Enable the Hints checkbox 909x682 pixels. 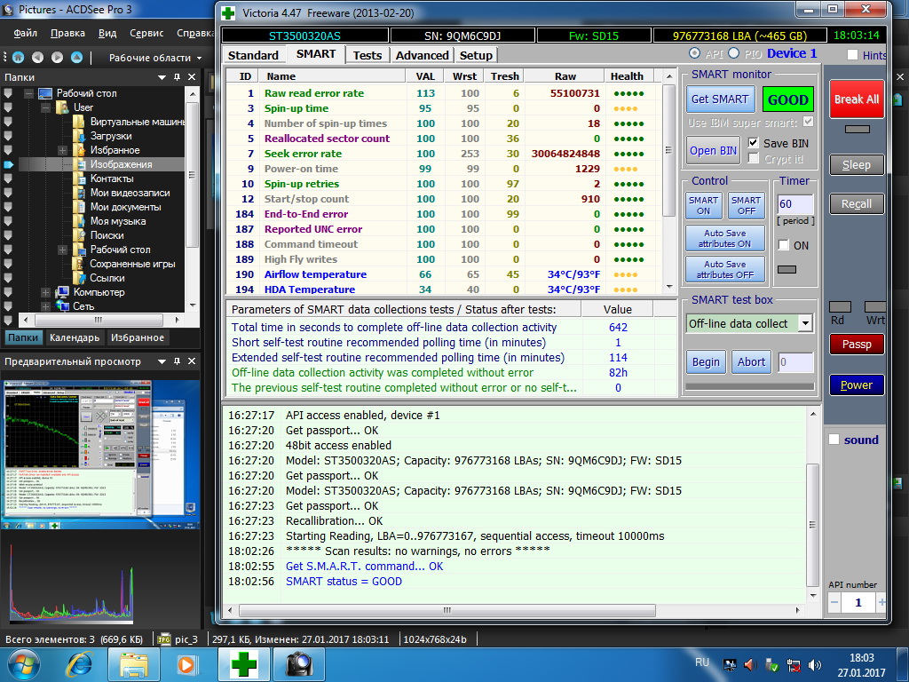pos(852,55)
